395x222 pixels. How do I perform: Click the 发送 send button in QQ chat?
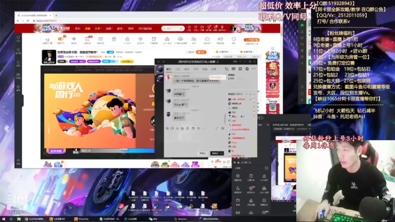(x=215, y=153)
